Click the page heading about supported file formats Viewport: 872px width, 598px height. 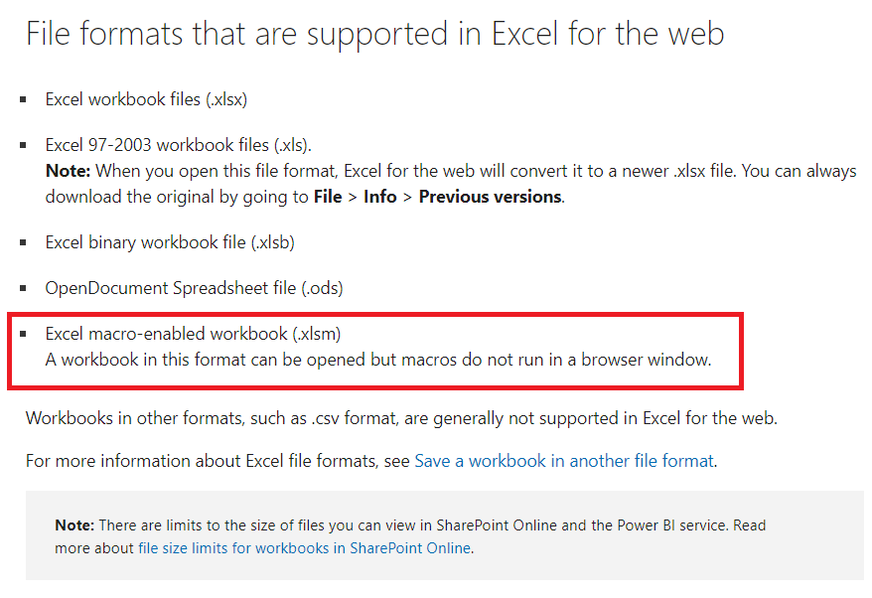tap(375, 35)
